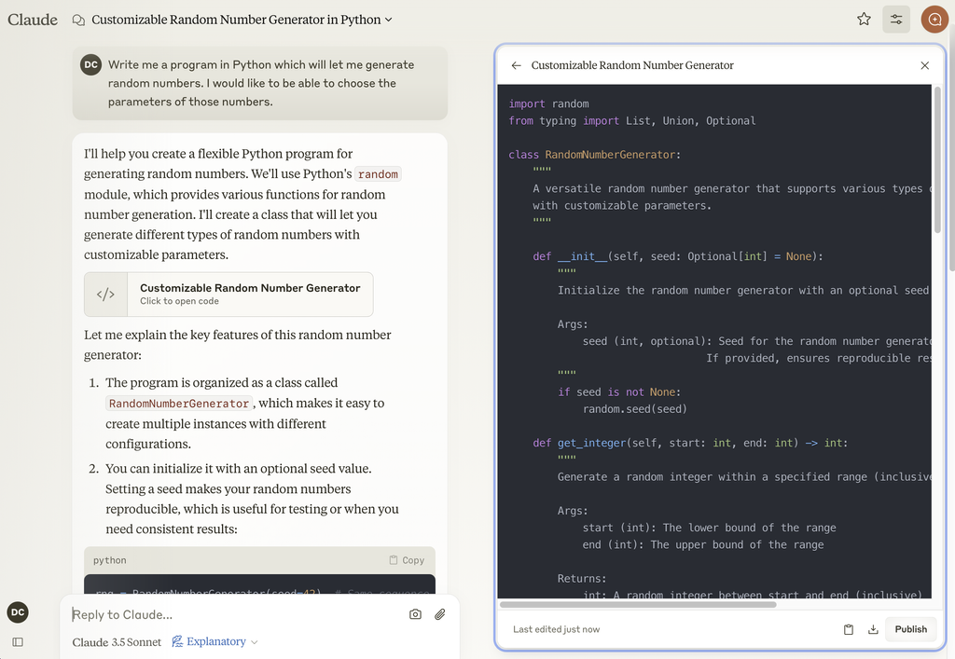The height and width of the screenshot is (659, 955).
Task: Close the artifact panel
Action: pyautogui.click(x=924, y=65)
